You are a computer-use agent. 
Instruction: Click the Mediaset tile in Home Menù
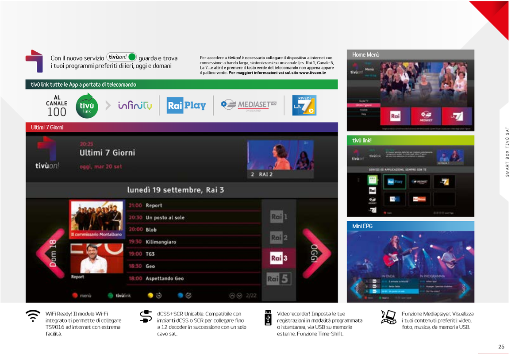pos(426,116)
